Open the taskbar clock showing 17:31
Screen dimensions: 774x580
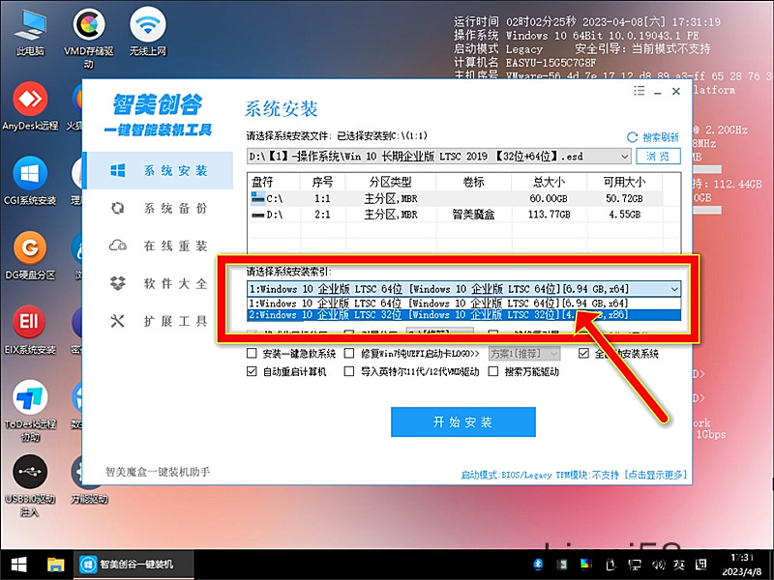(x=742, y=565)
